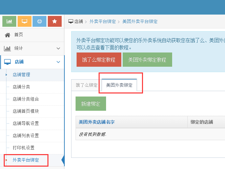Sort by 美团外卖店铺名字 column header
This screenshot has width=225, height=169.
point(97,122)
